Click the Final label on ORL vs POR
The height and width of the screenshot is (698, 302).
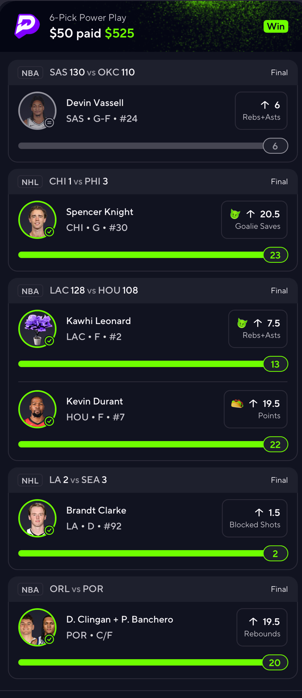(279, 589)
